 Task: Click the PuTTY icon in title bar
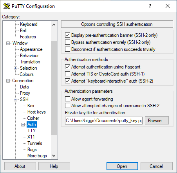[x=6, y=6]
